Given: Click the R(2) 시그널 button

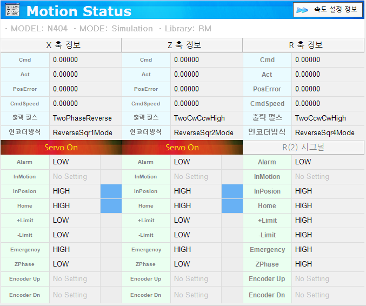Looking at the screenshot, I should point(303,147).
